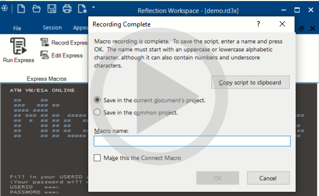Close the Recording Complete dialog
Screen dimensions: 319x196
coord(282,24)
